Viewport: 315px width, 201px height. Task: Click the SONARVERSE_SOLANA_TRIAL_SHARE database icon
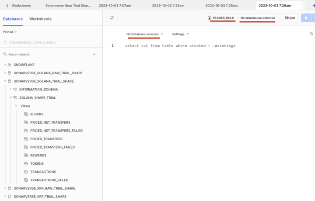pyautogui.click(x=10, y=81)
